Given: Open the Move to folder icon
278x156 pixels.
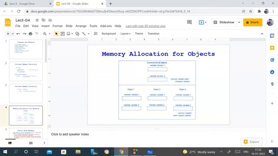Looking at the screenshot, I should [43, 20].
